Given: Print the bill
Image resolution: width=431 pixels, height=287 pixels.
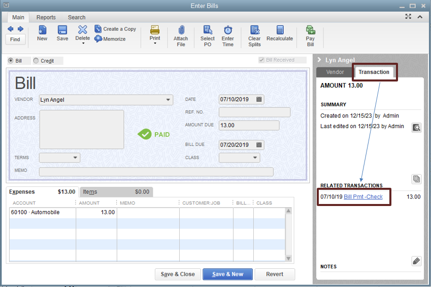Looking at the screenshot, I should 155,32.
